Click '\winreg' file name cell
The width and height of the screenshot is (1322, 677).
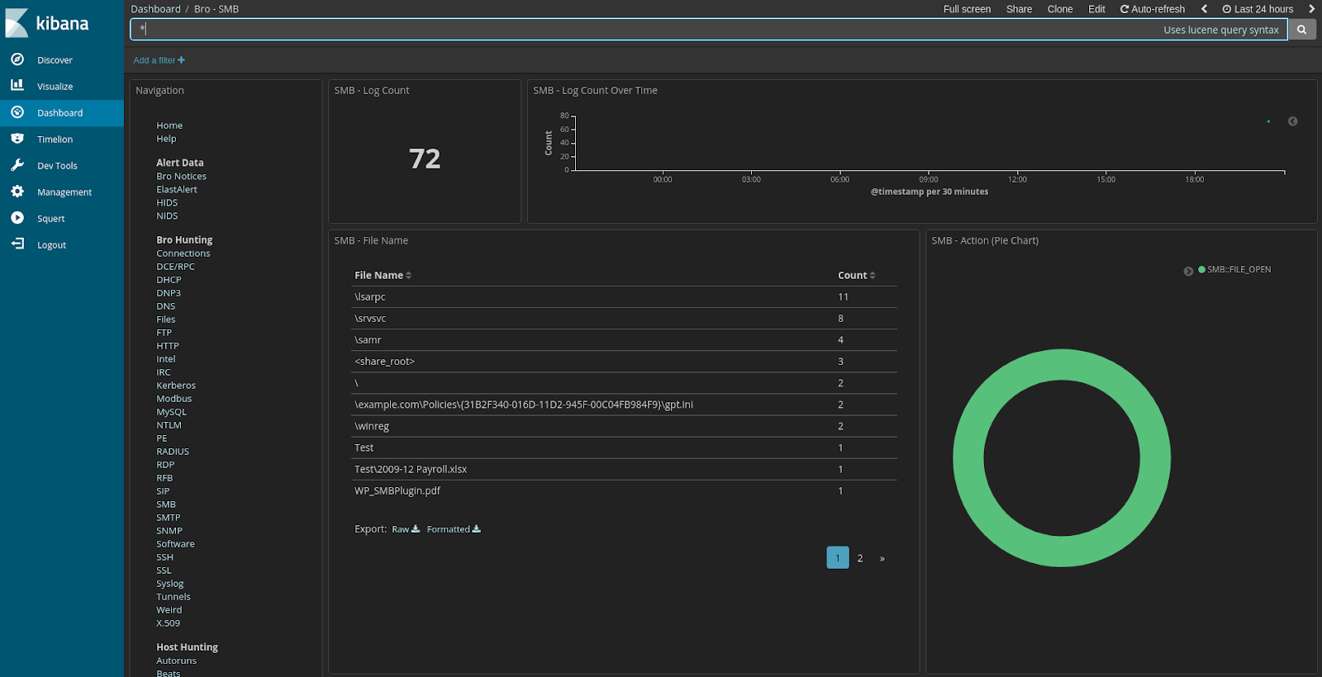tap(372, 426)
